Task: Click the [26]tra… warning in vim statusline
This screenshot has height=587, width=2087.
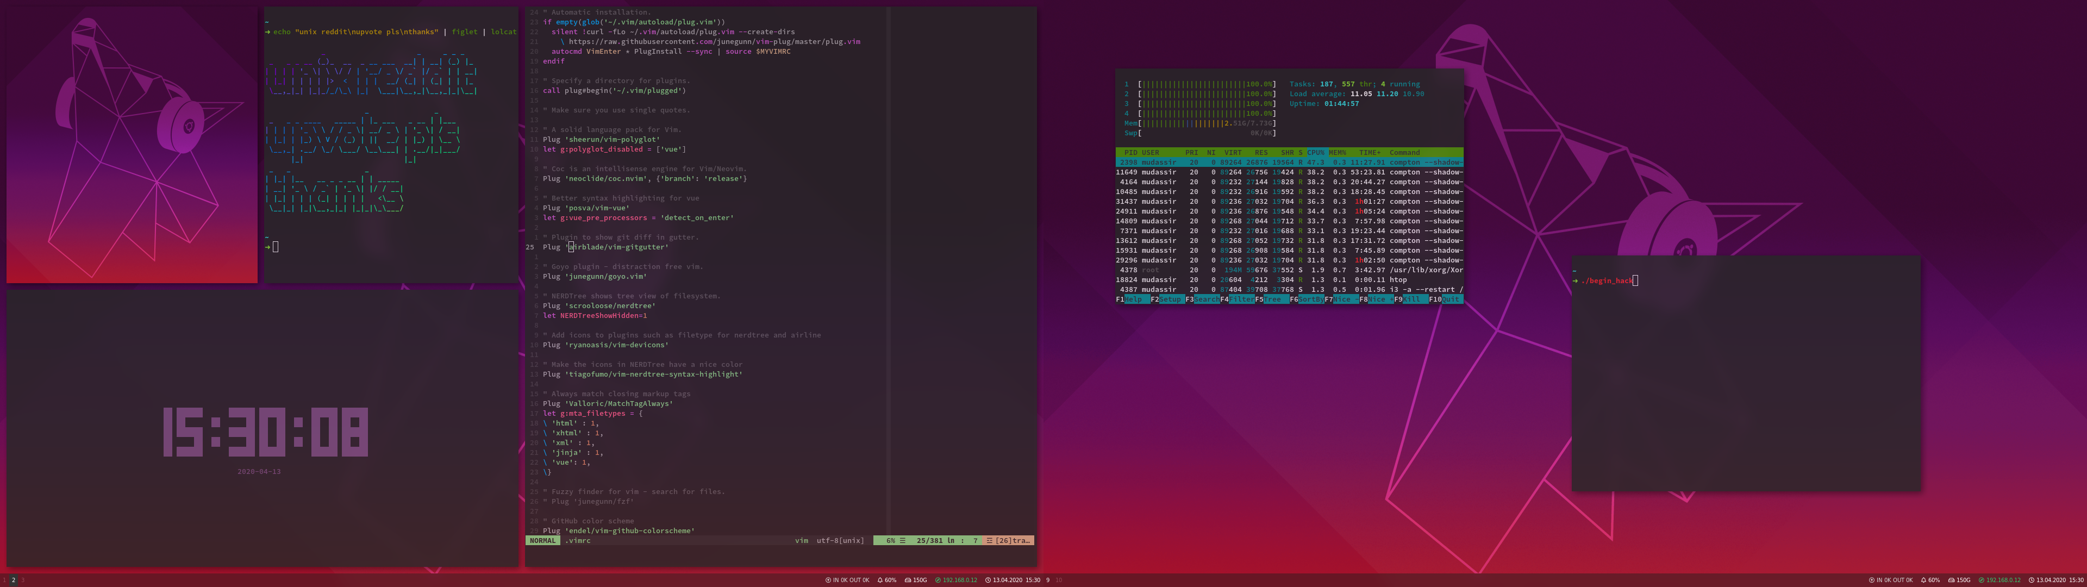Action: pyautogui.click(x=1009, y=540)
